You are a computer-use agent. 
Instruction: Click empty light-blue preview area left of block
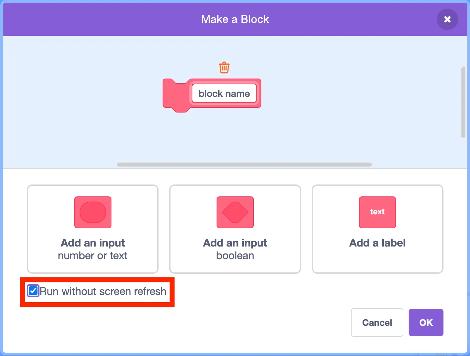tap(83, 100)
